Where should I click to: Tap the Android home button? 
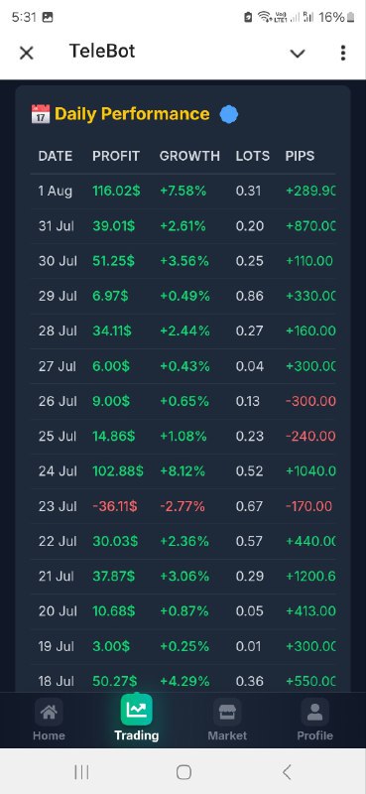(183, 772)
